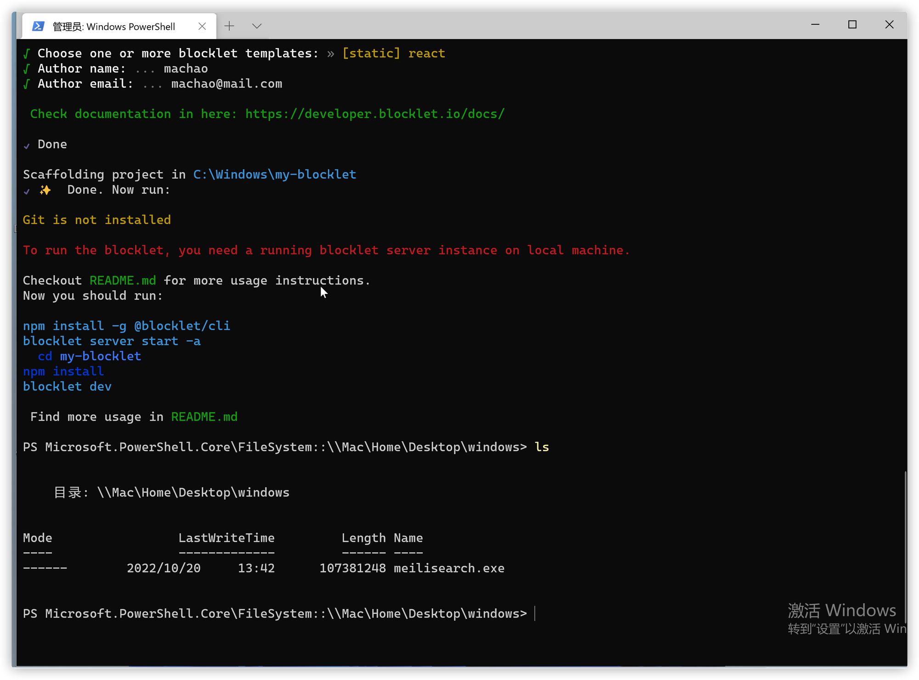Click the ls command after the prompt
Screen dimensions: 919x680
point(542,447)
